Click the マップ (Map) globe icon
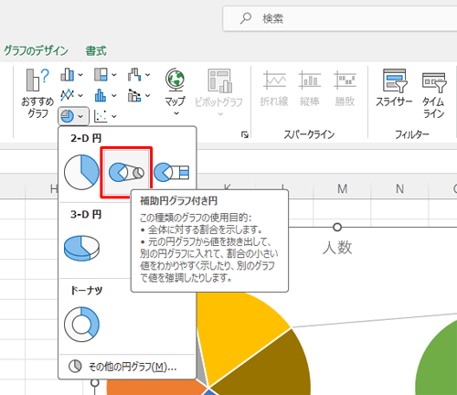Screen dimensions: 457x395 point(175,80)
